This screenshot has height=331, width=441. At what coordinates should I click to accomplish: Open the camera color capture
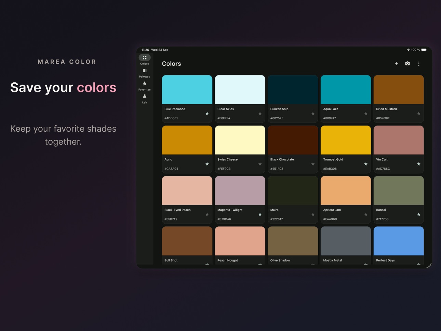click(x=407, y=64)
